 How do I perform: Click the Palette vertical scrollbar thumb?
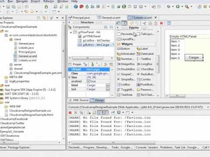tap(157, 64)
